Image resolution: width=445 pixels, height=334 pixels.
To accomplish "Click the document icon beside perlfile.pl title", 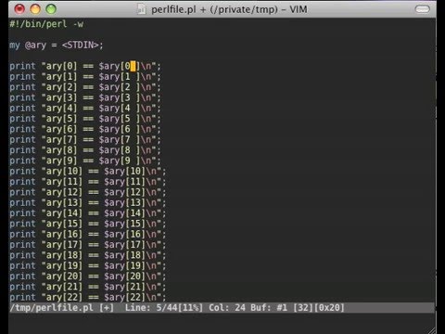I will (x=141, y=9).
